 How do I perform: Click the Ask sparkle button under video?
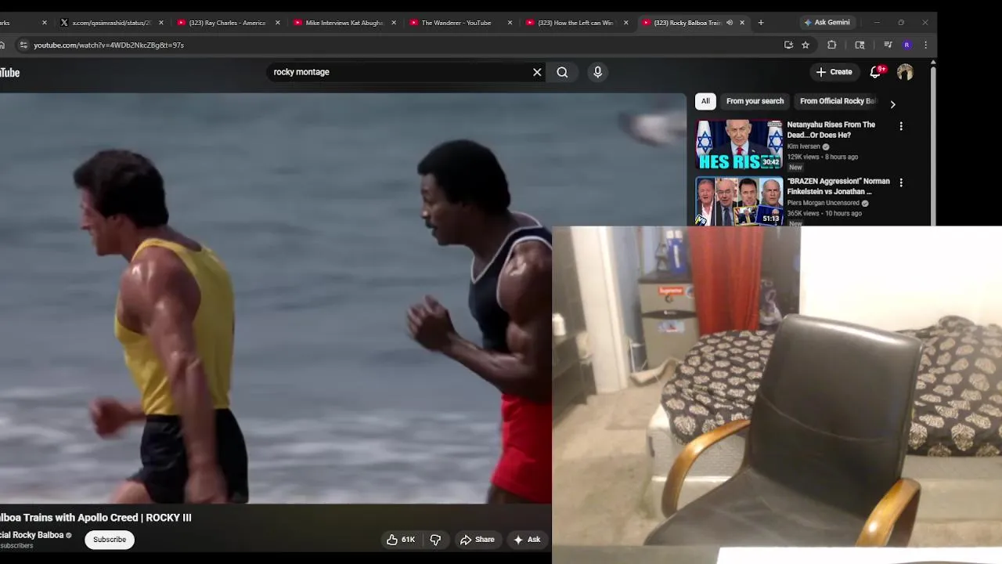point(527,540)
